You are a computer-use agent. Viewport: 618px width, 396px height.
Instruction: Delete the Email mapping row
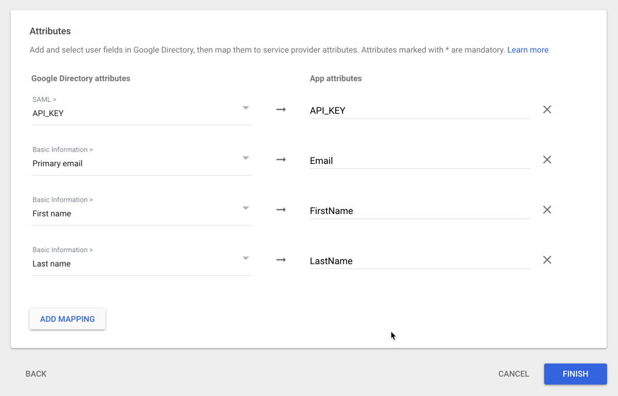point(547,159)
